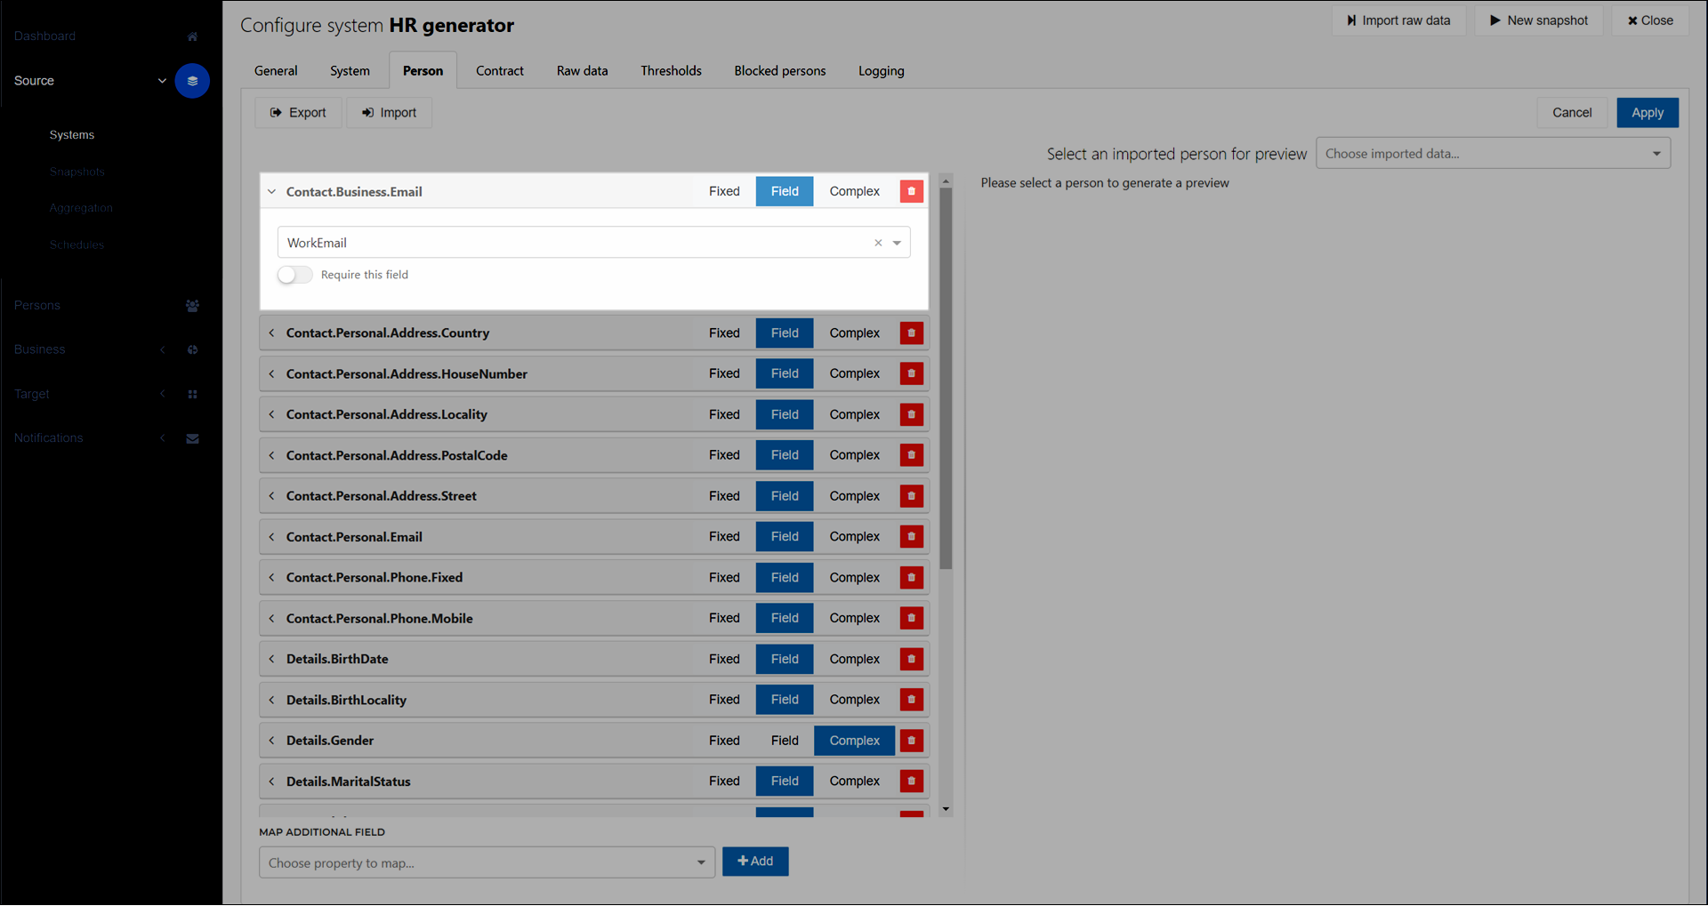
Task: Set Contact.Business.Email mode to Fixed
Action: click(x=724, y=191)
